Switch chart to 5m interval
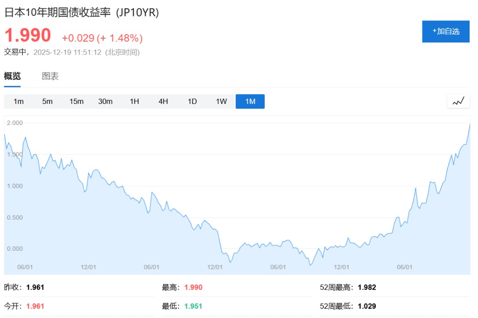The width and height of the screenshot is (478, 318). tap(48, 102)
